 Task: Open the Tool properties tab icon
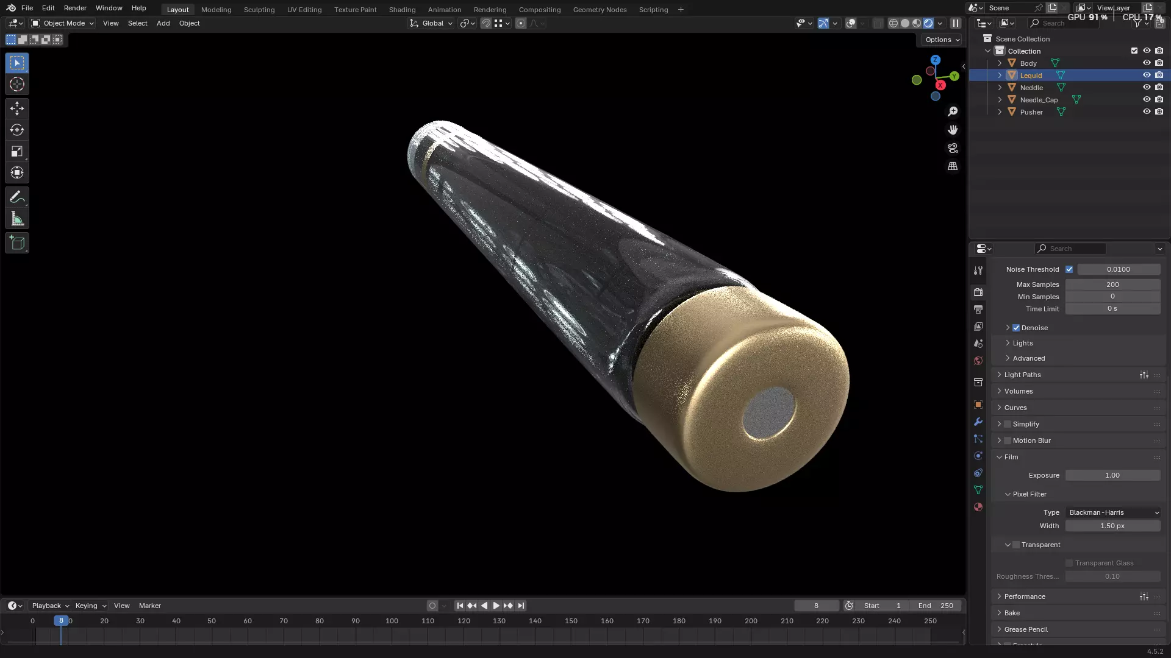click(x=978, y=271)
